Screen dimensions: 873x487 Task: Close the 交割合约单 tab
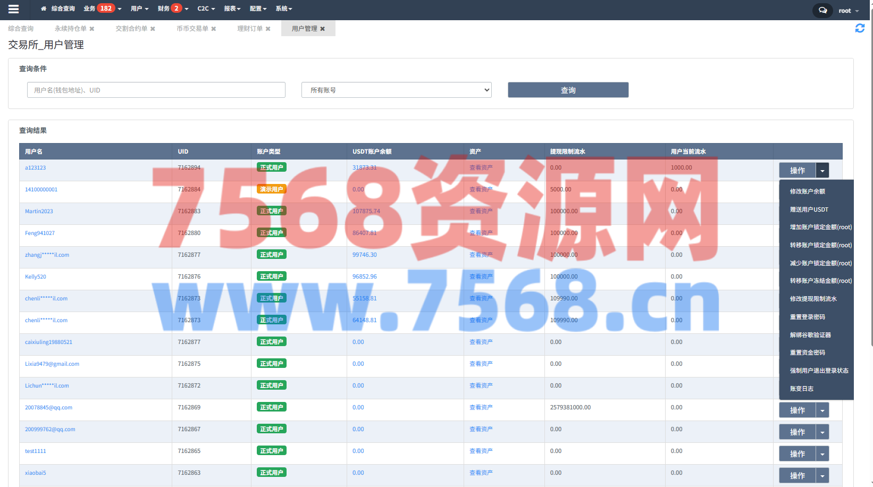click(153, 29)
